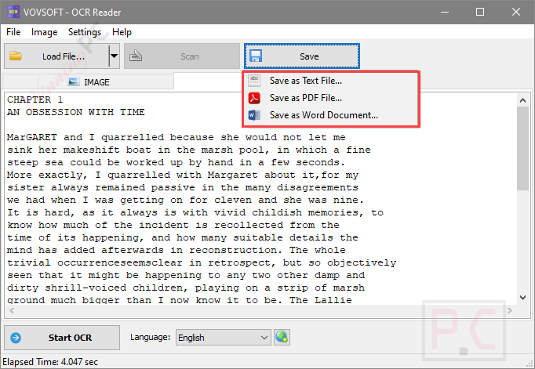Screen dimensions: 535x369
Task: Click the picture icon on the IMAGE tab
Action: [x=74, y=82]
